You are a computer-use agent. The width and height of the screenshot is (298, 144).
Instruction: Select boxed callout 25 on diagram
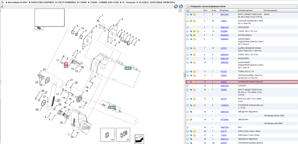click(x=58, y=100)
